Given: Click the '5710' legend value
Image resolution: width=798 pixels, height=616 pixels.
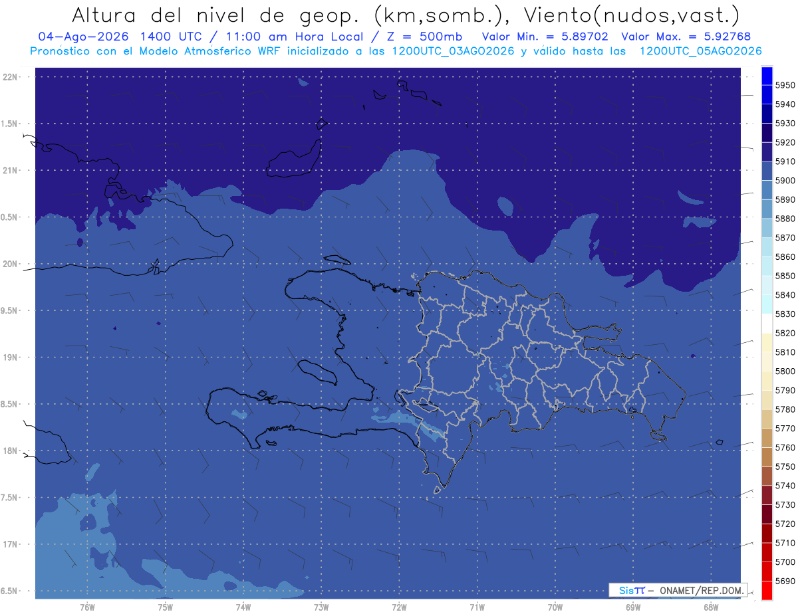Looking at the screenshot, I should 785,543.
